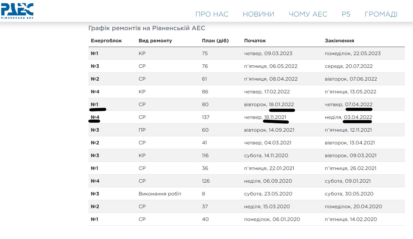
Task: Open the ГРОМАДІ navigation link
Action: click(381, 14)
